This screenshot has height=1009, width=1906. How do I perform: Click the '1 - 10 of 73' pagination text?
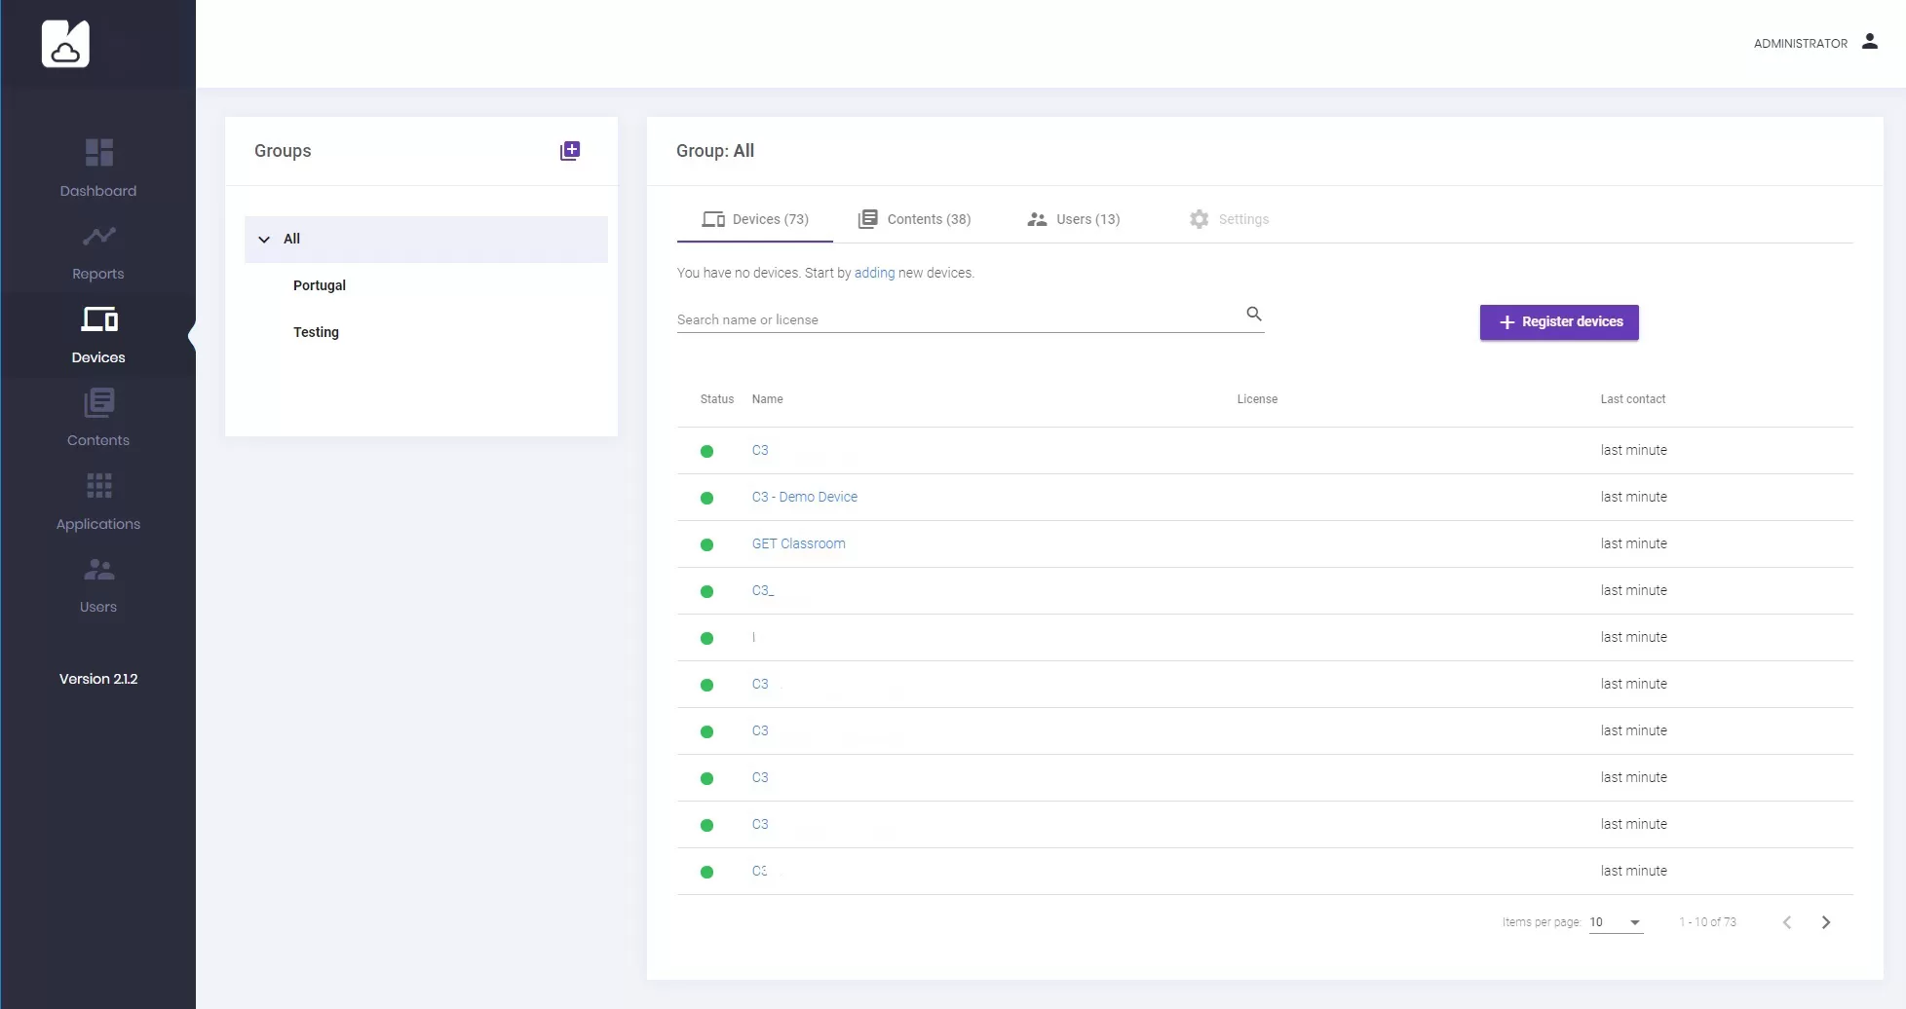(1707, 922)
